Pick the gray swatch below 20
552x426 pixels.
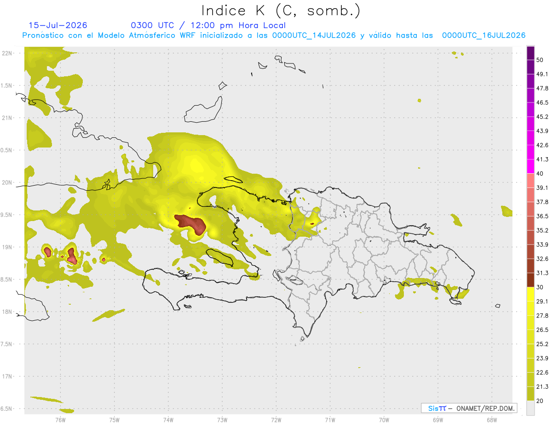pyautogui.click(x=531, y=408)
